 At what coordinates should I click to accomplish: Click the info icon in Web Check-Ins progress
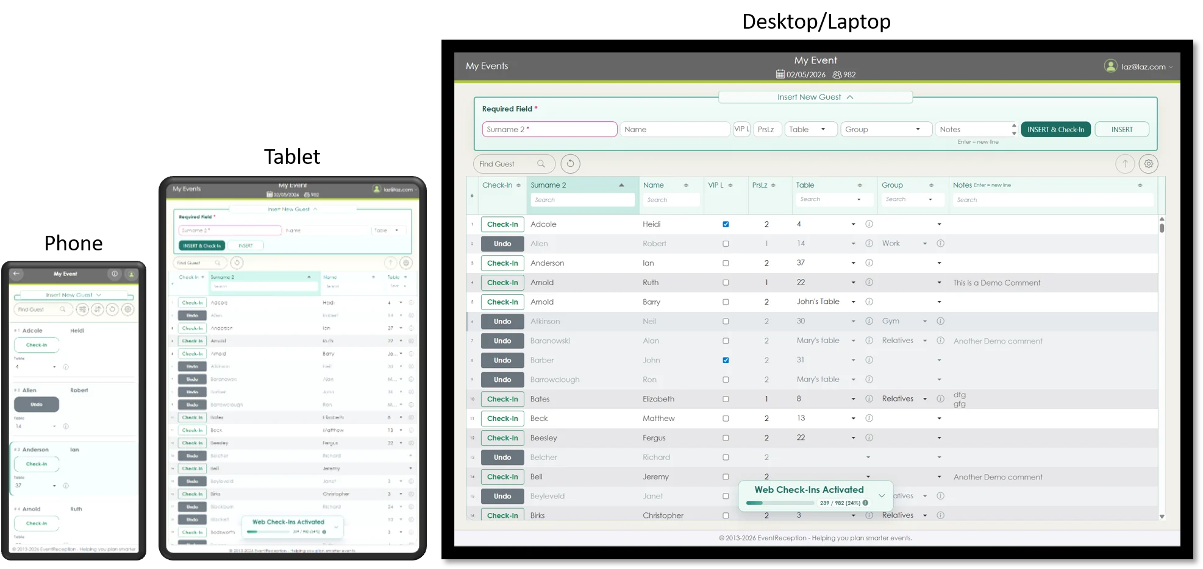[865, 503]
